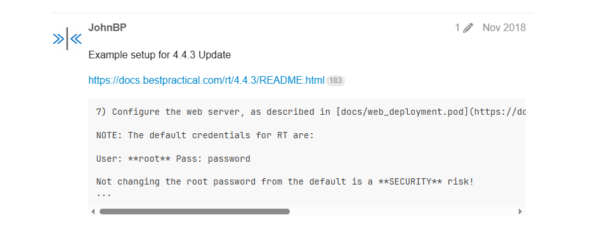Click the pencil edit history icon
Image resolution: width=600 pixels, height=241 pixels.
(467, 28)
